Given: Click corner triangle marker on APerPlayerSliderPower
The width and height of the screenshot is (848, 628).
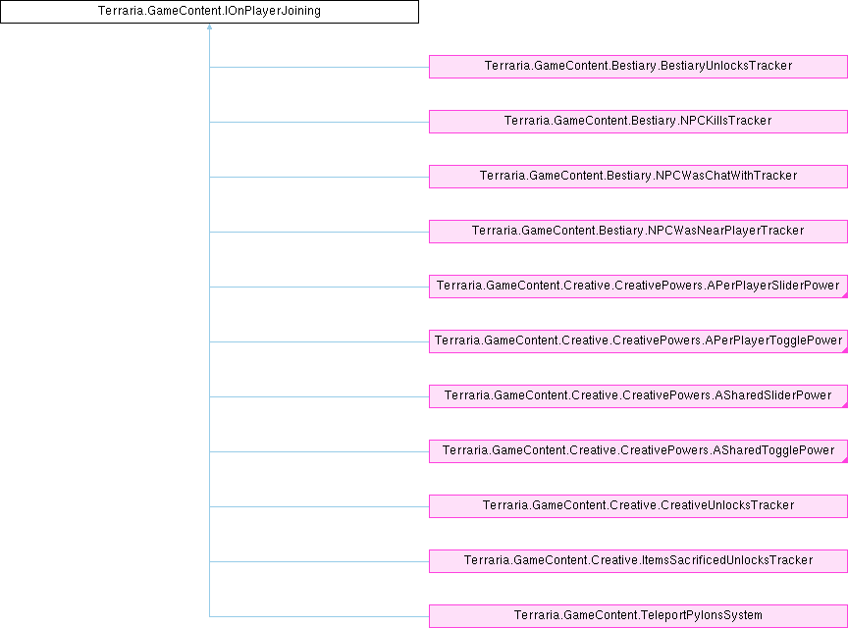Looking at the screenshot, I should pyautogui.click(x=844, y=294).
